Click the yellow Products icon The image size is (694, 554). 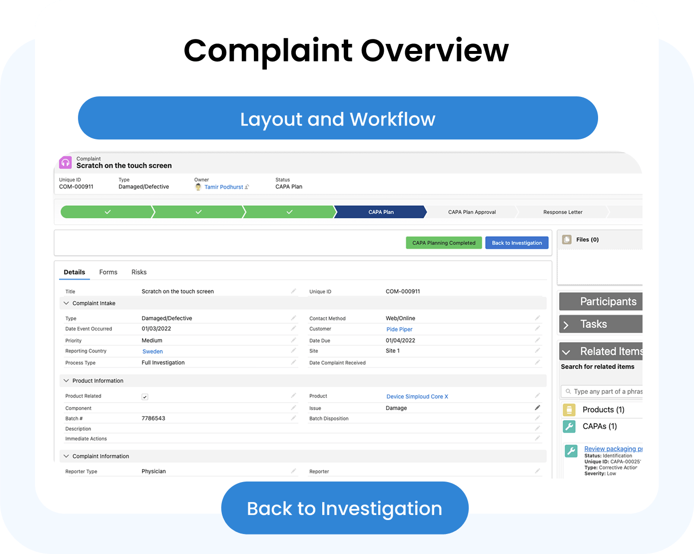pyautogui.click(x=569, y=410)
